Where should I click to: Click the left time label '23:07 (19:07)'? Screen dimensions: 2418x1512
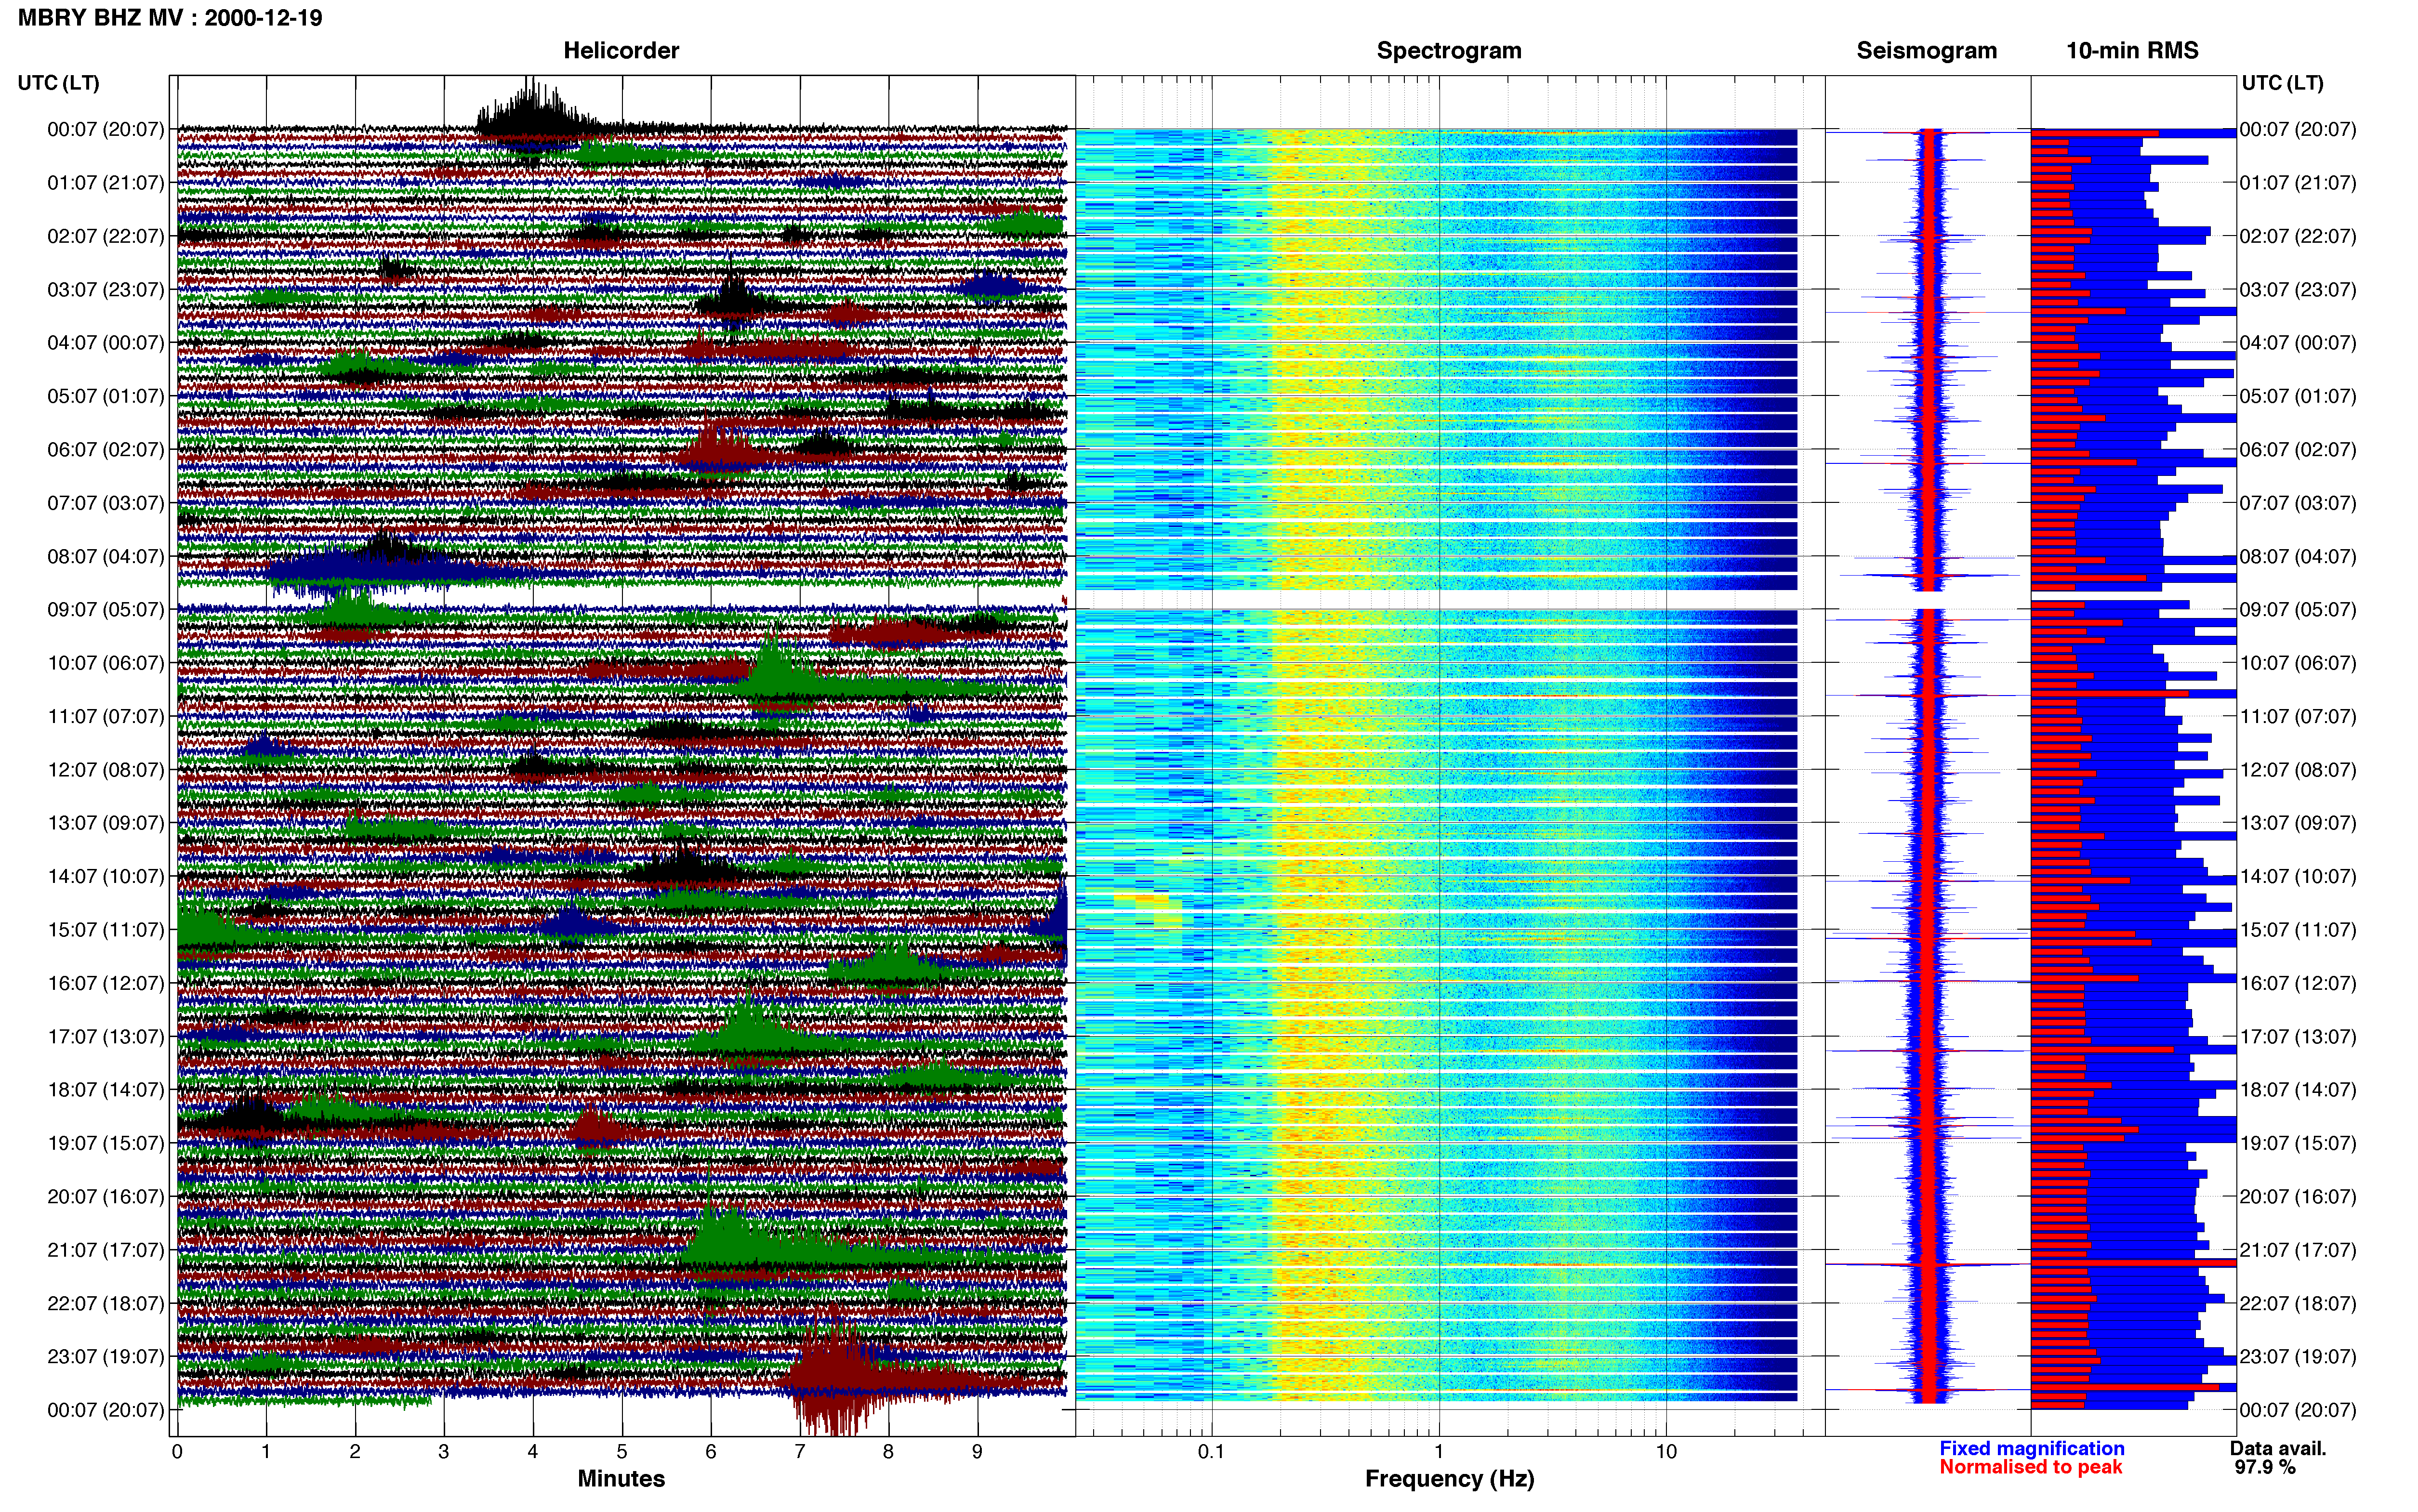(x=105, y=1356)
